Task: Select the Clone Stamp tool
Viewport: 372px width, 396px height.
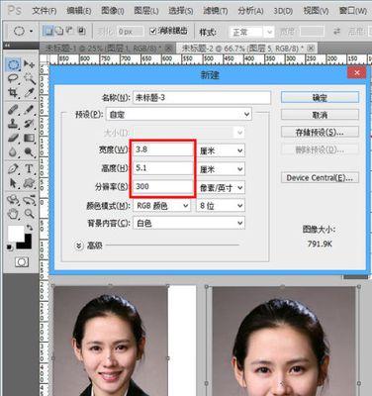Action: (x=13, y=124)
